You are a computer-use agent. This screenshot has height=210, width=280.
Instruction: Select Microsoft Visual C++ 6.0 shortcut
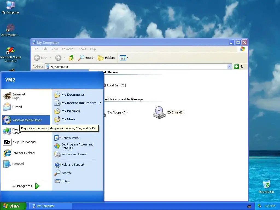tap(10, 55)
